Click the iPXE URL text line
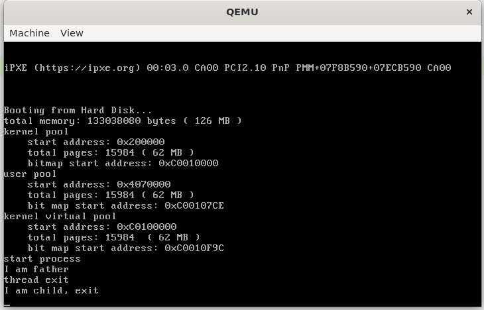This screenshot has height=310, width=484. tap(228, 68)
